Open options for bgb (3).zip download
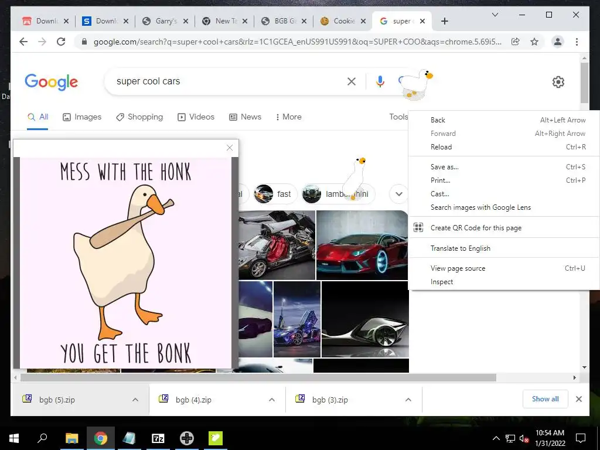 pos(408,400)
